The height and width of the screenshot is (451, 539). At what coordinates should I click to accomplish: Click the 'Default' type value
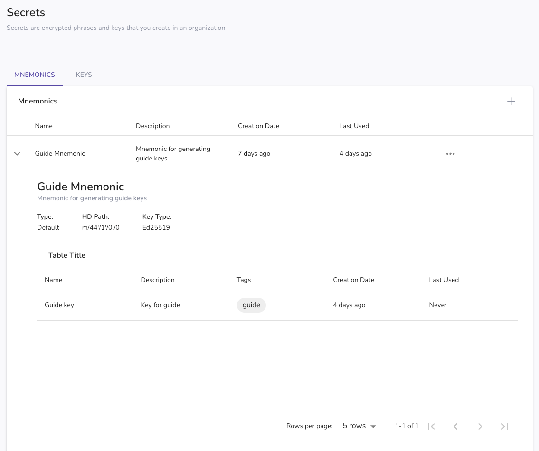(x=48, y=227)
